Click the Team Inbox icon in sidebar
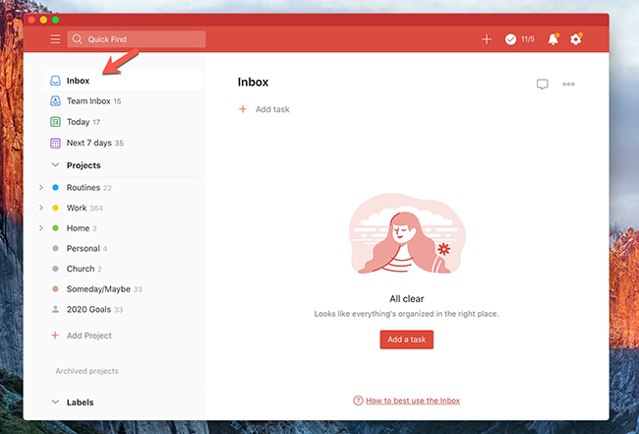The height and width of the screenshot is (434, 639). (55, 100)
